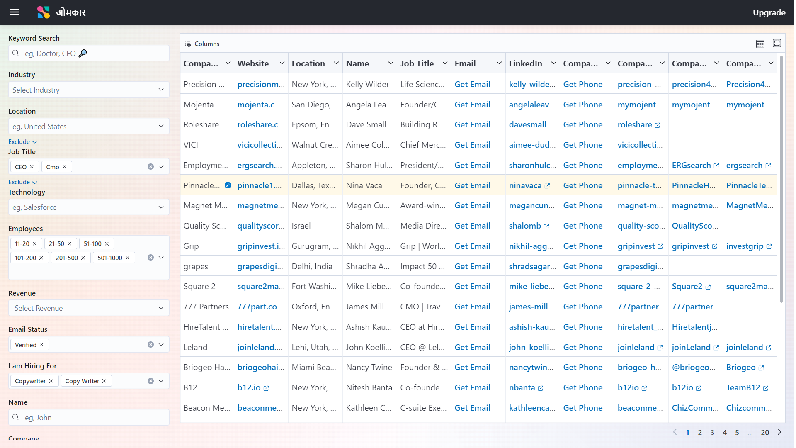Go to next page arrow

[x=779, y=432]
